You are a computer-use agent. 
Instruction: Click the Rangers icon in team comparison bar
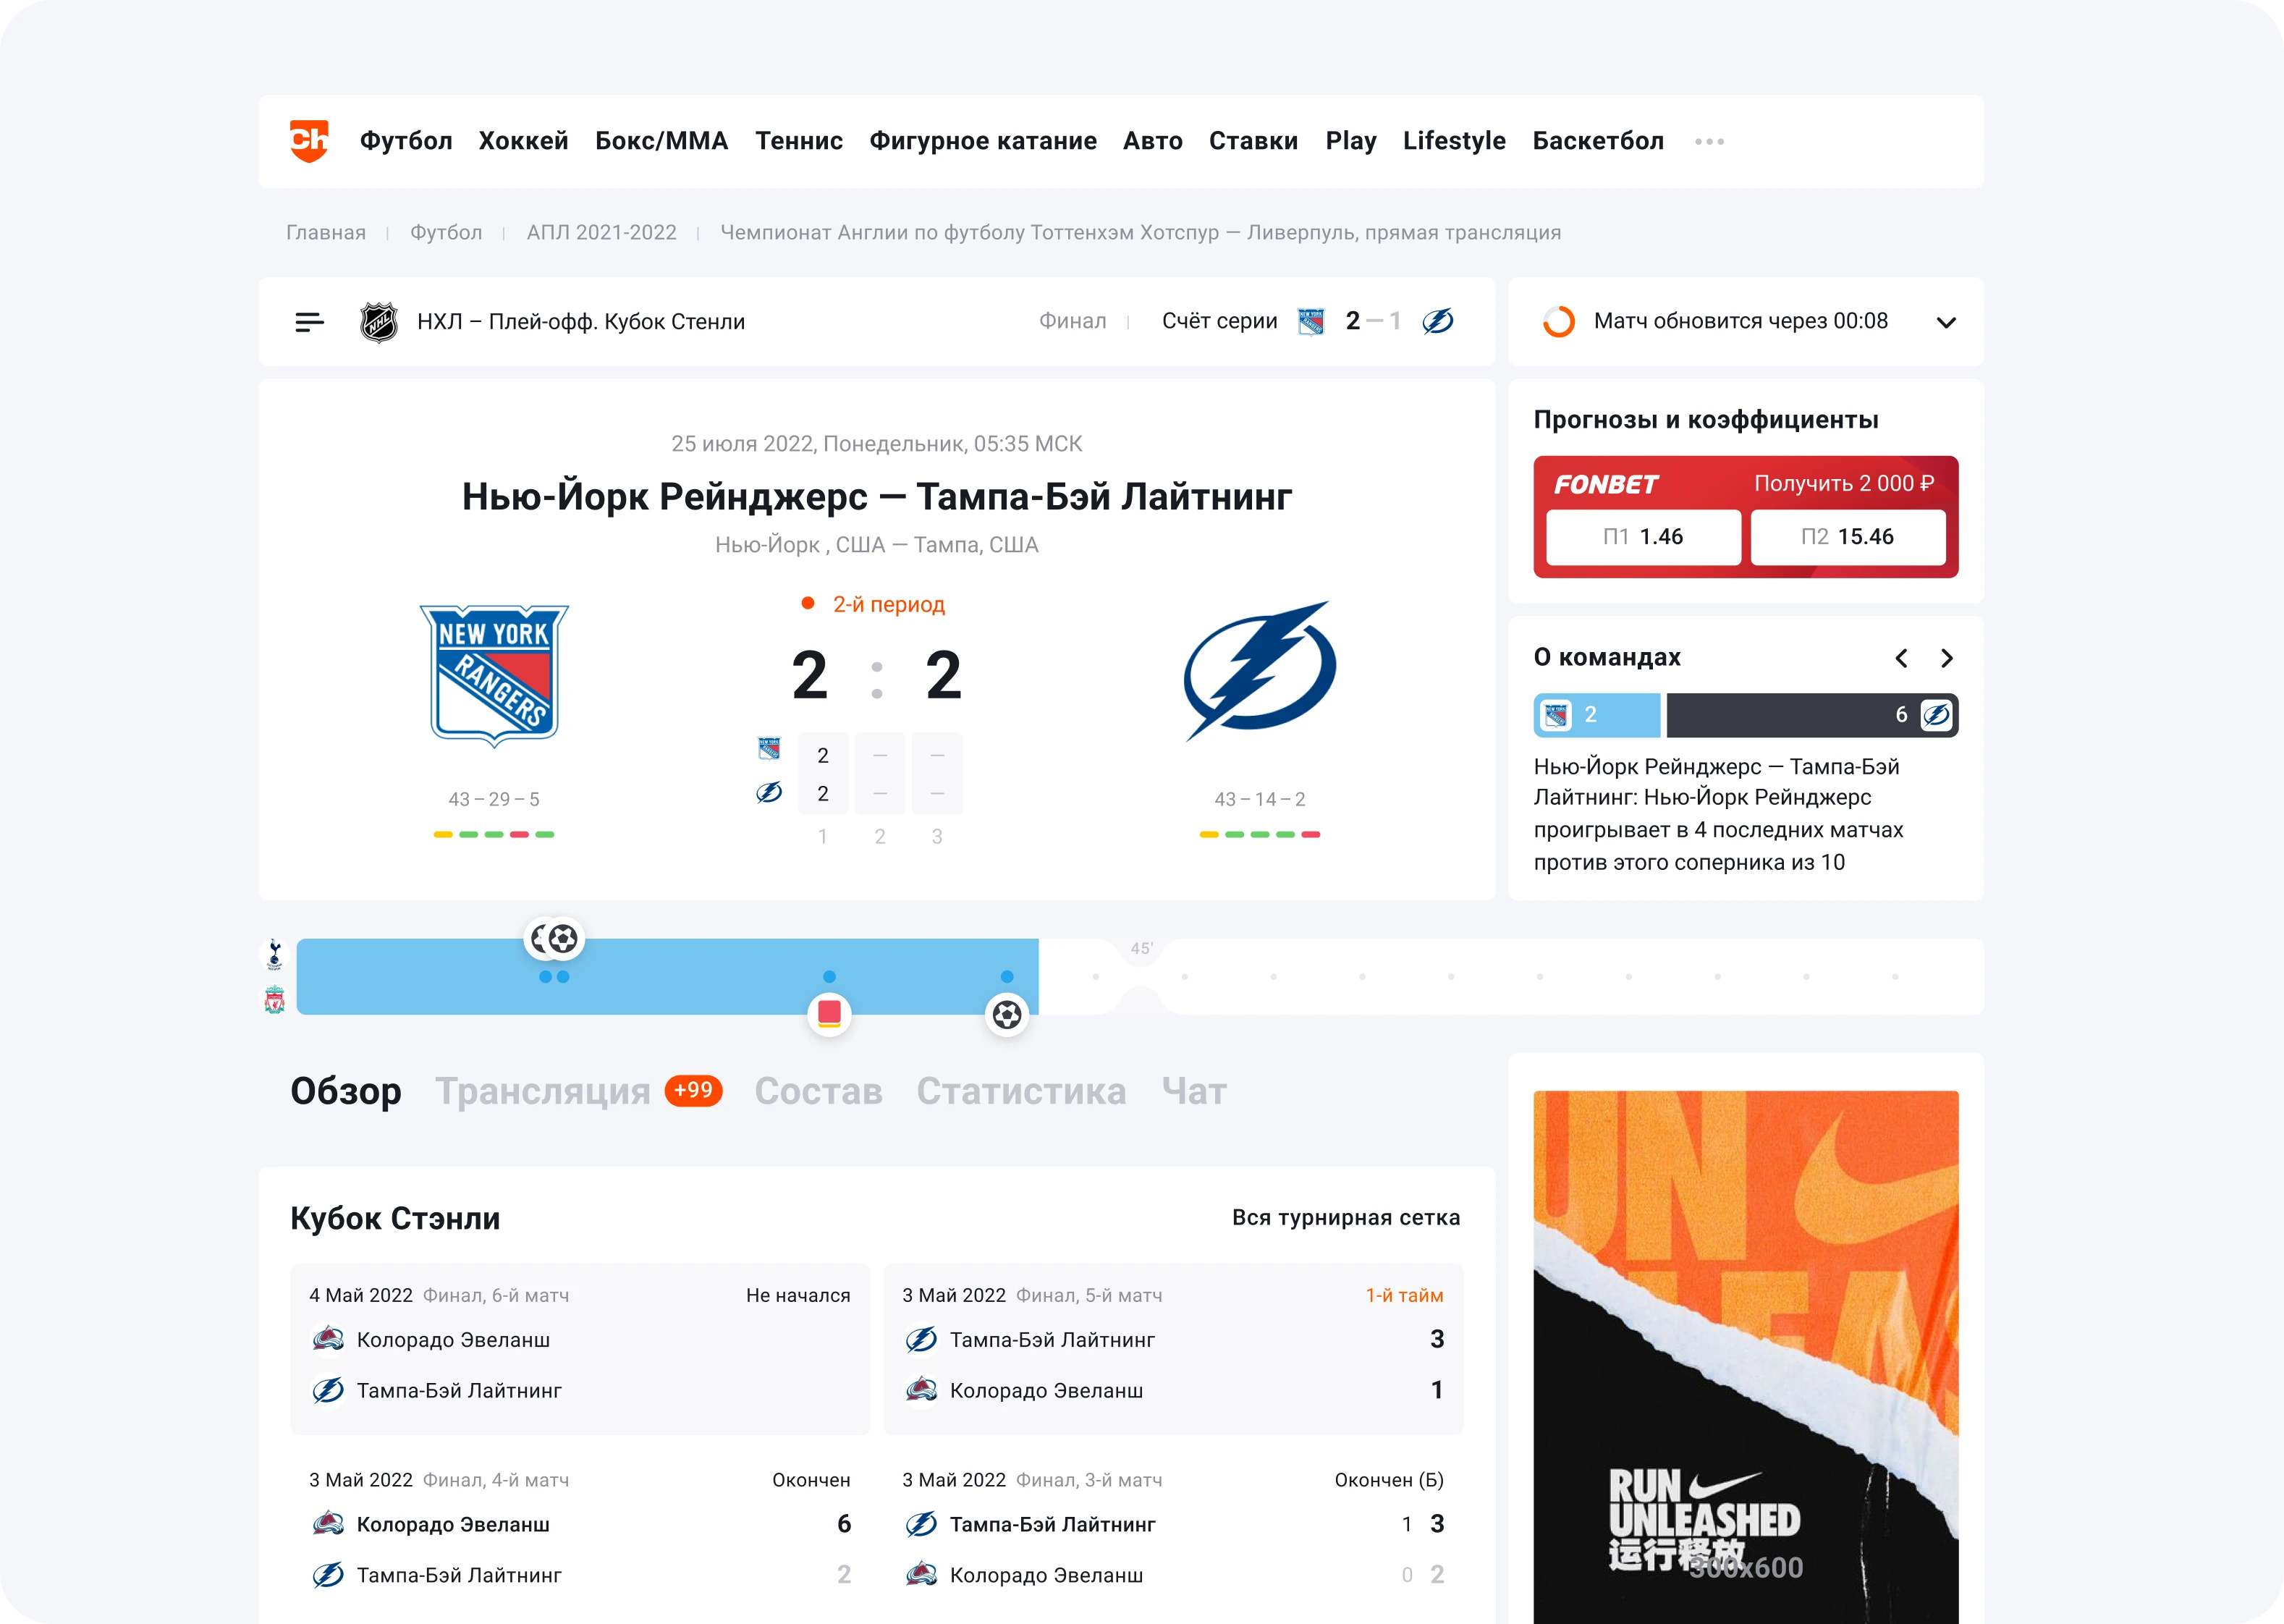[x=1556, y=715]
